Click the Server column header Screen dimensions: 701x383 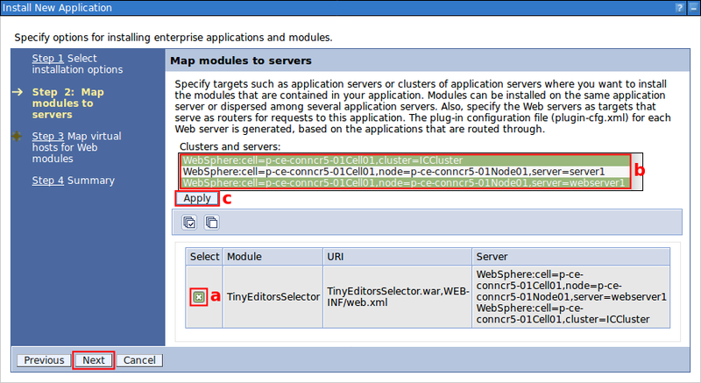492,257
